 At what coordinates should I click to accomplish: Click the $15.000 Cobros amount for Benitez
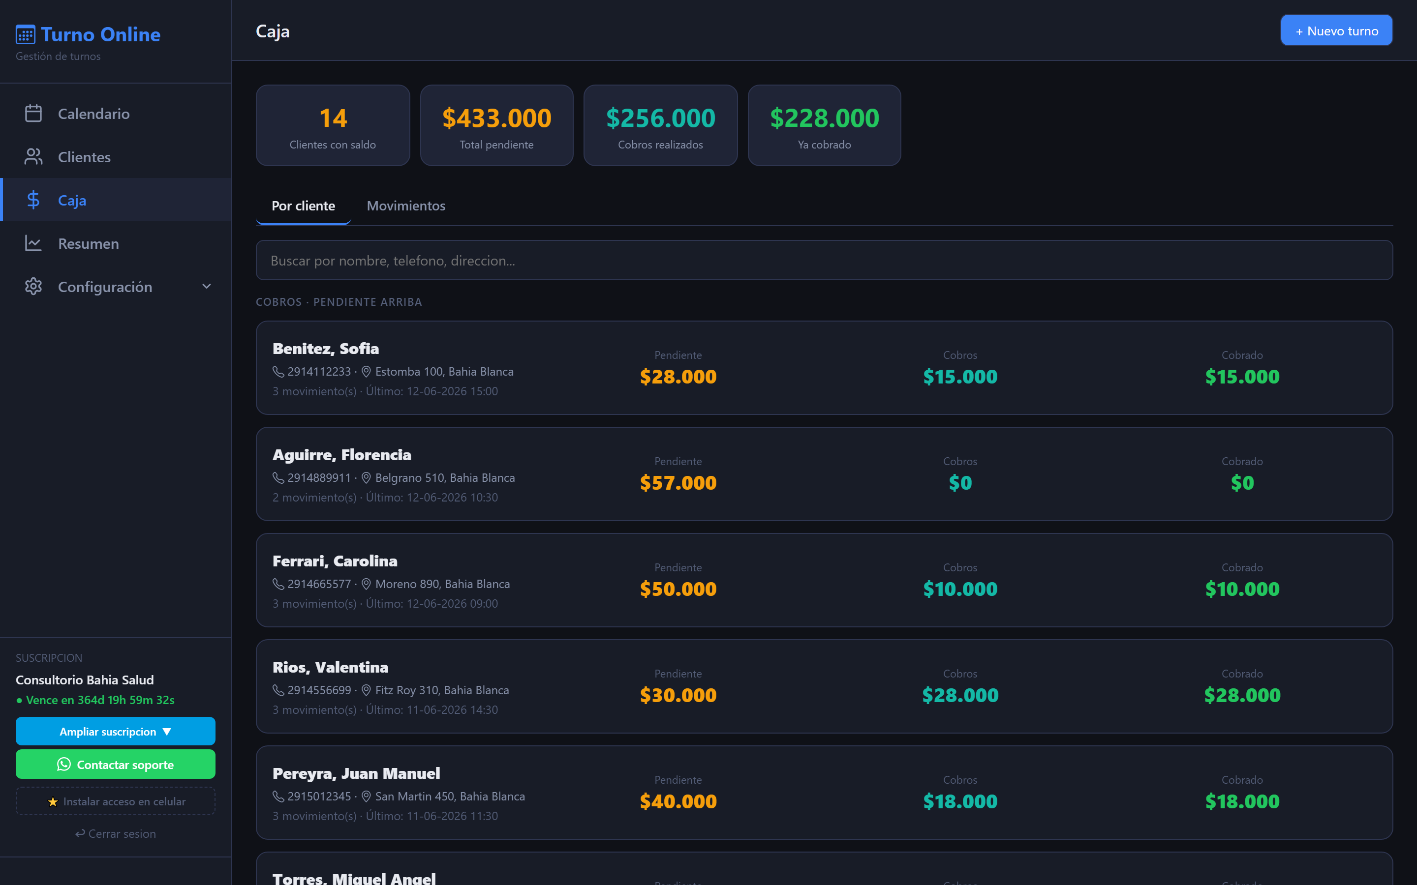coord(960,376)
